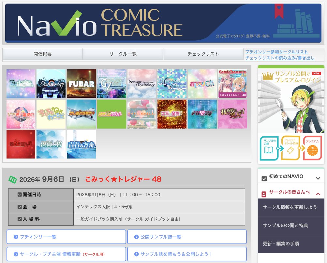Open the 深海ノ碧 event thumbnail

(x=51, y=144)
